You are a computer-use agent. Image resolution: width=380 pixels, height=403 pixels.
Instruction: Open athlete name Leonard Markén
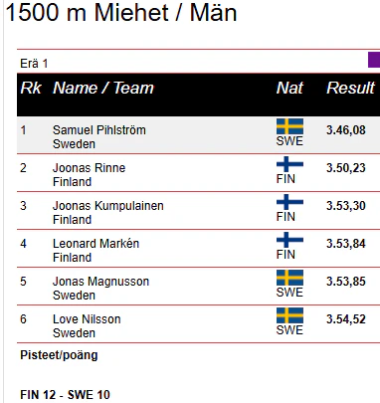(95, 244)
